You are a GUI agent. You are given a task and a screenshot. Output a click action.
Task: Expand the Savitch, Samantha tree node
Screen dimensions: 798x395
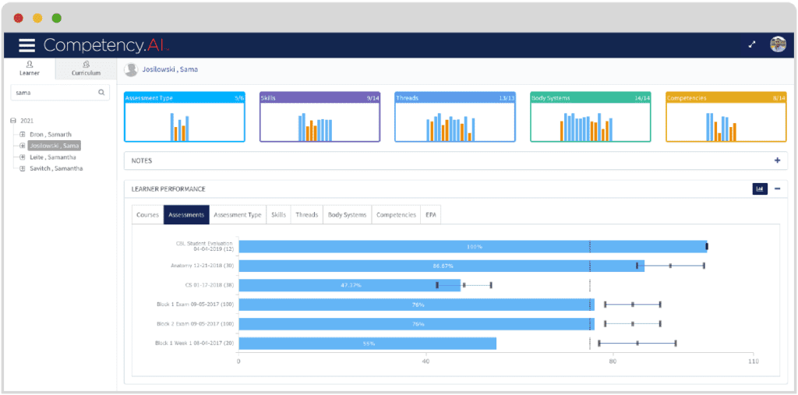[x=23, y=168]
